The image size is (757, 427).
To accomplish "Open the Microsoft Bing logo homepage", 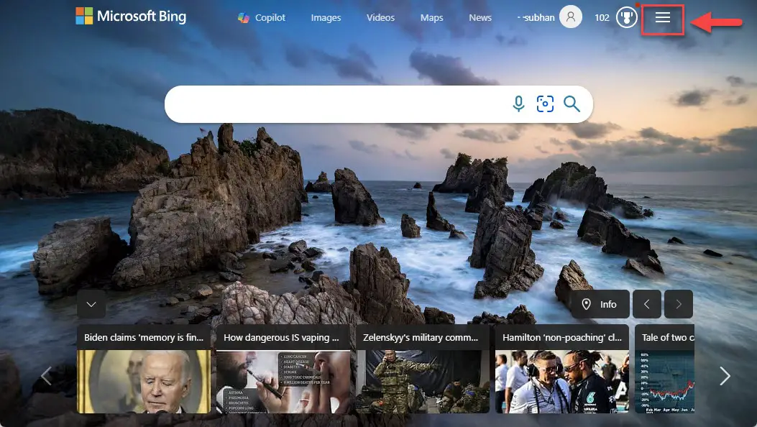I will click(x=131, y=16).
